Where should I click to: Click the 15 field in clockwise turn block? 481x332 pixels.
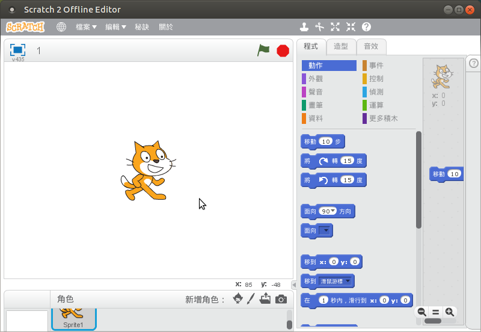[x=348, y=161]
